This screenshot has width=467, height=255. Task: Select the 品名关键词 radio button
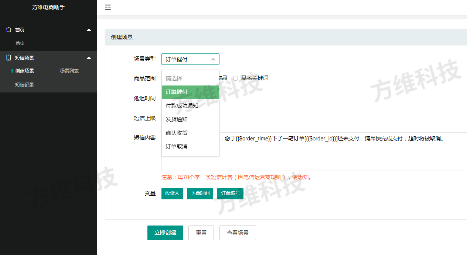[235, 78]
